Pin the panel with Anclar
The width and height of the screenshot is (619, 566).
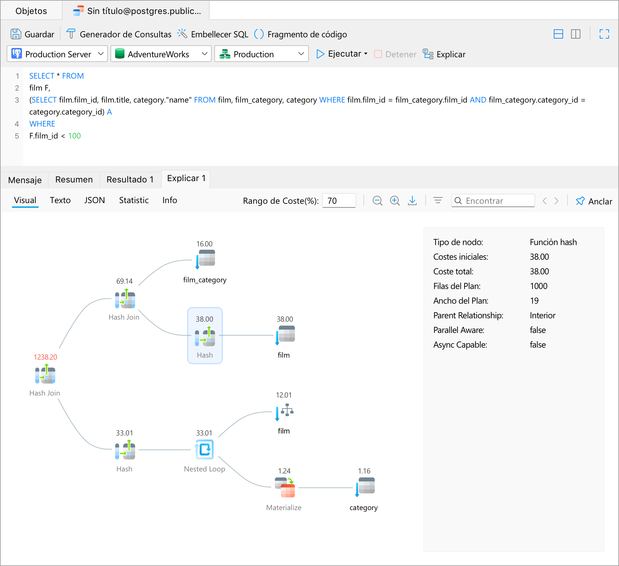[594, 201]
